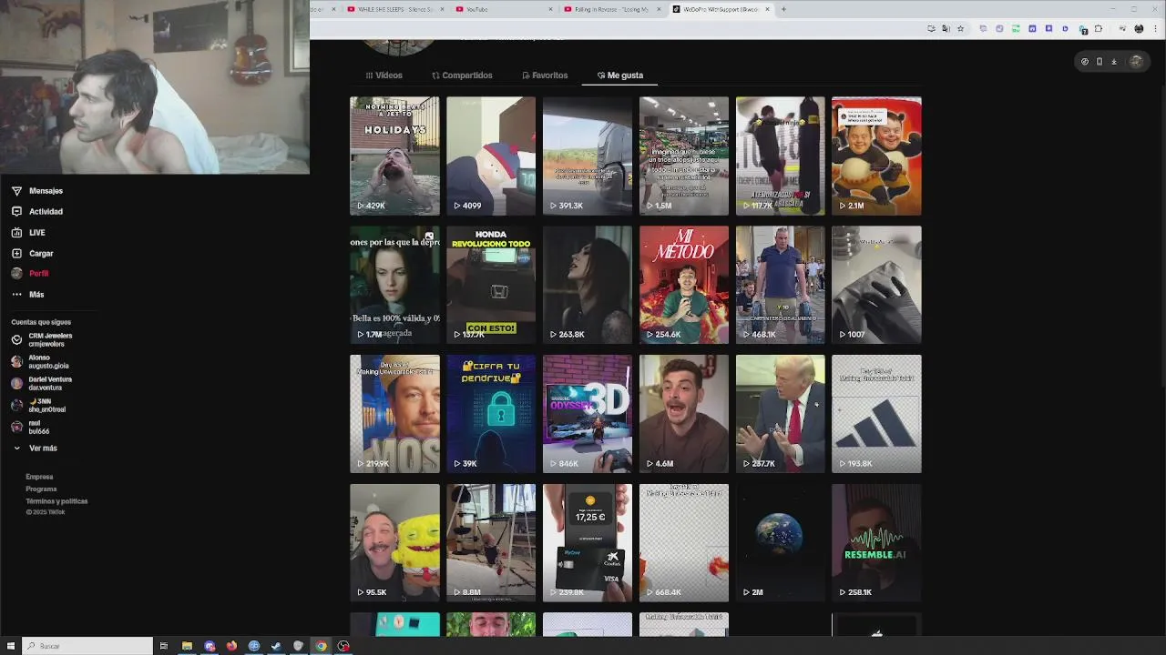This screenshot has height=655, width=1166.
Task: Open the RESEMBLE.AI video
Action: [x=876, y=543]
